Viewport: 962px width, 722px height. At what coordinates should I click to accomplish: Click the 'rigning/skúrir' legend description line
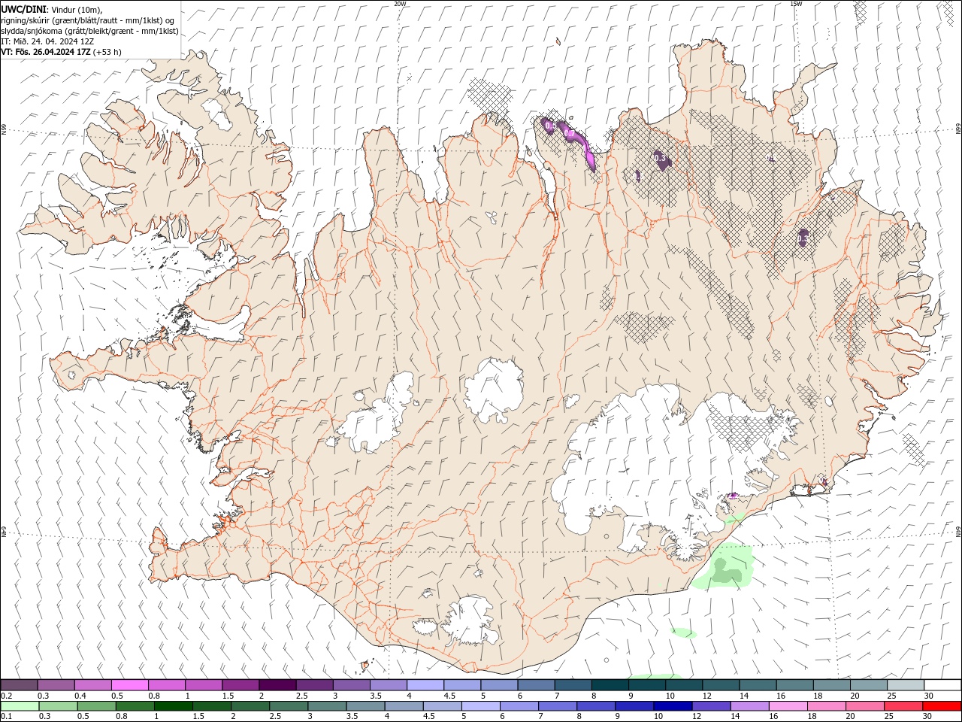[x=88, y=20]
